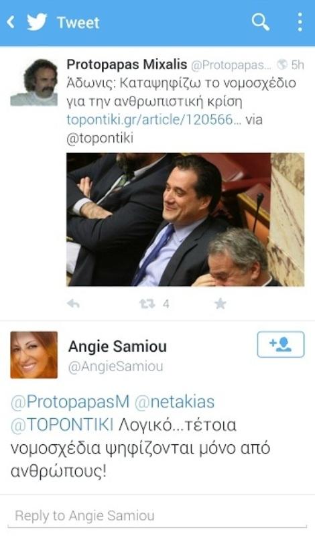Favorite the tweet with the star icon
The width and height of the screenshot is (315, 536).
(220, 304)
